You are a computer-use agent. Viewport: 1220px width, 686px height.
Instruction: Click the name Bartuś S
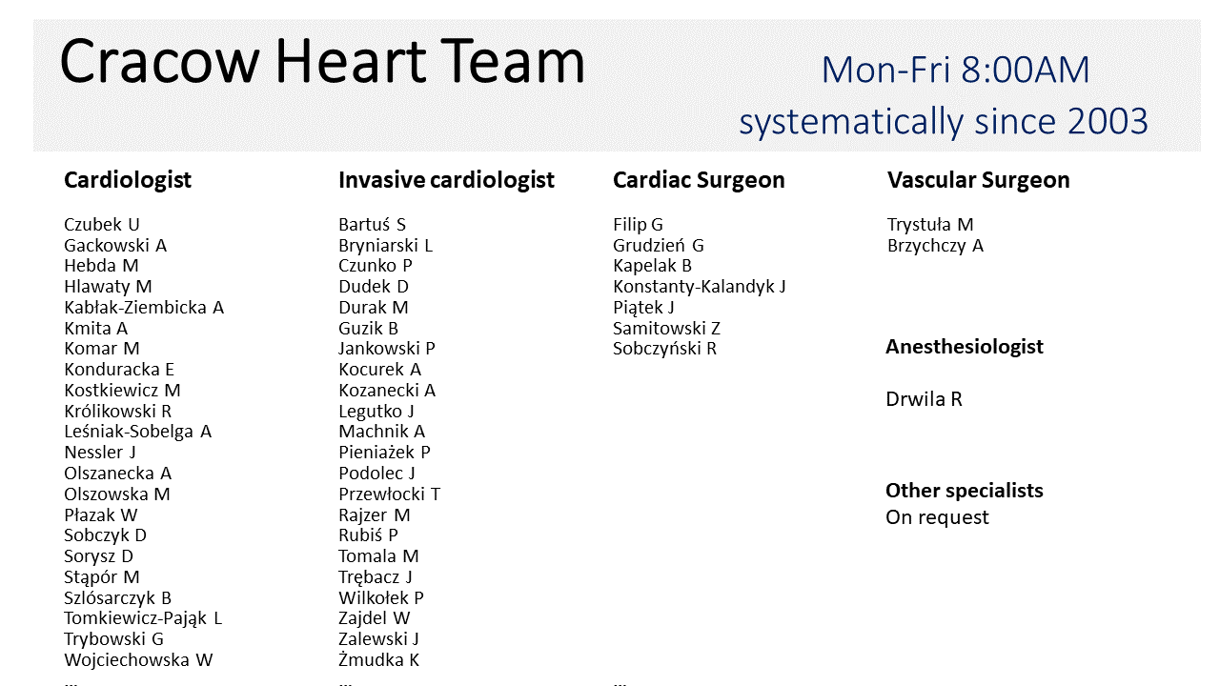tap(372, 225)
